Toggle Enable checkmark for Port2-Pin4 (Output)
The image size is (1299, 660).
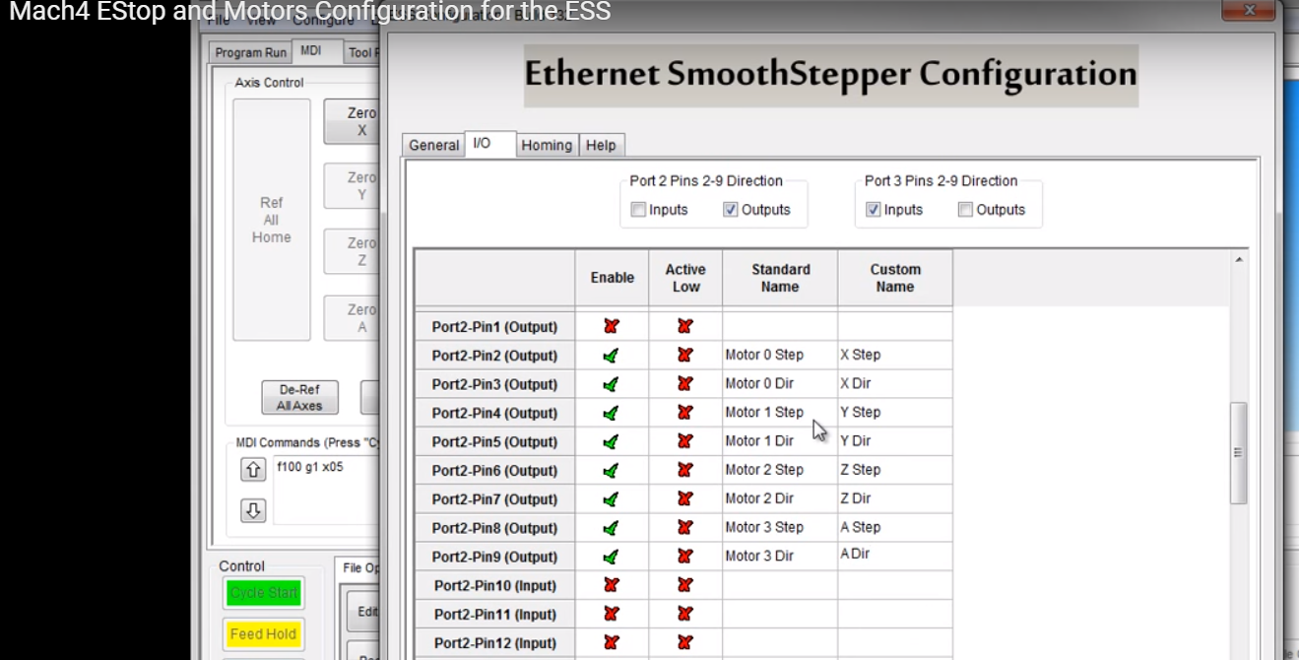[612, 413]
